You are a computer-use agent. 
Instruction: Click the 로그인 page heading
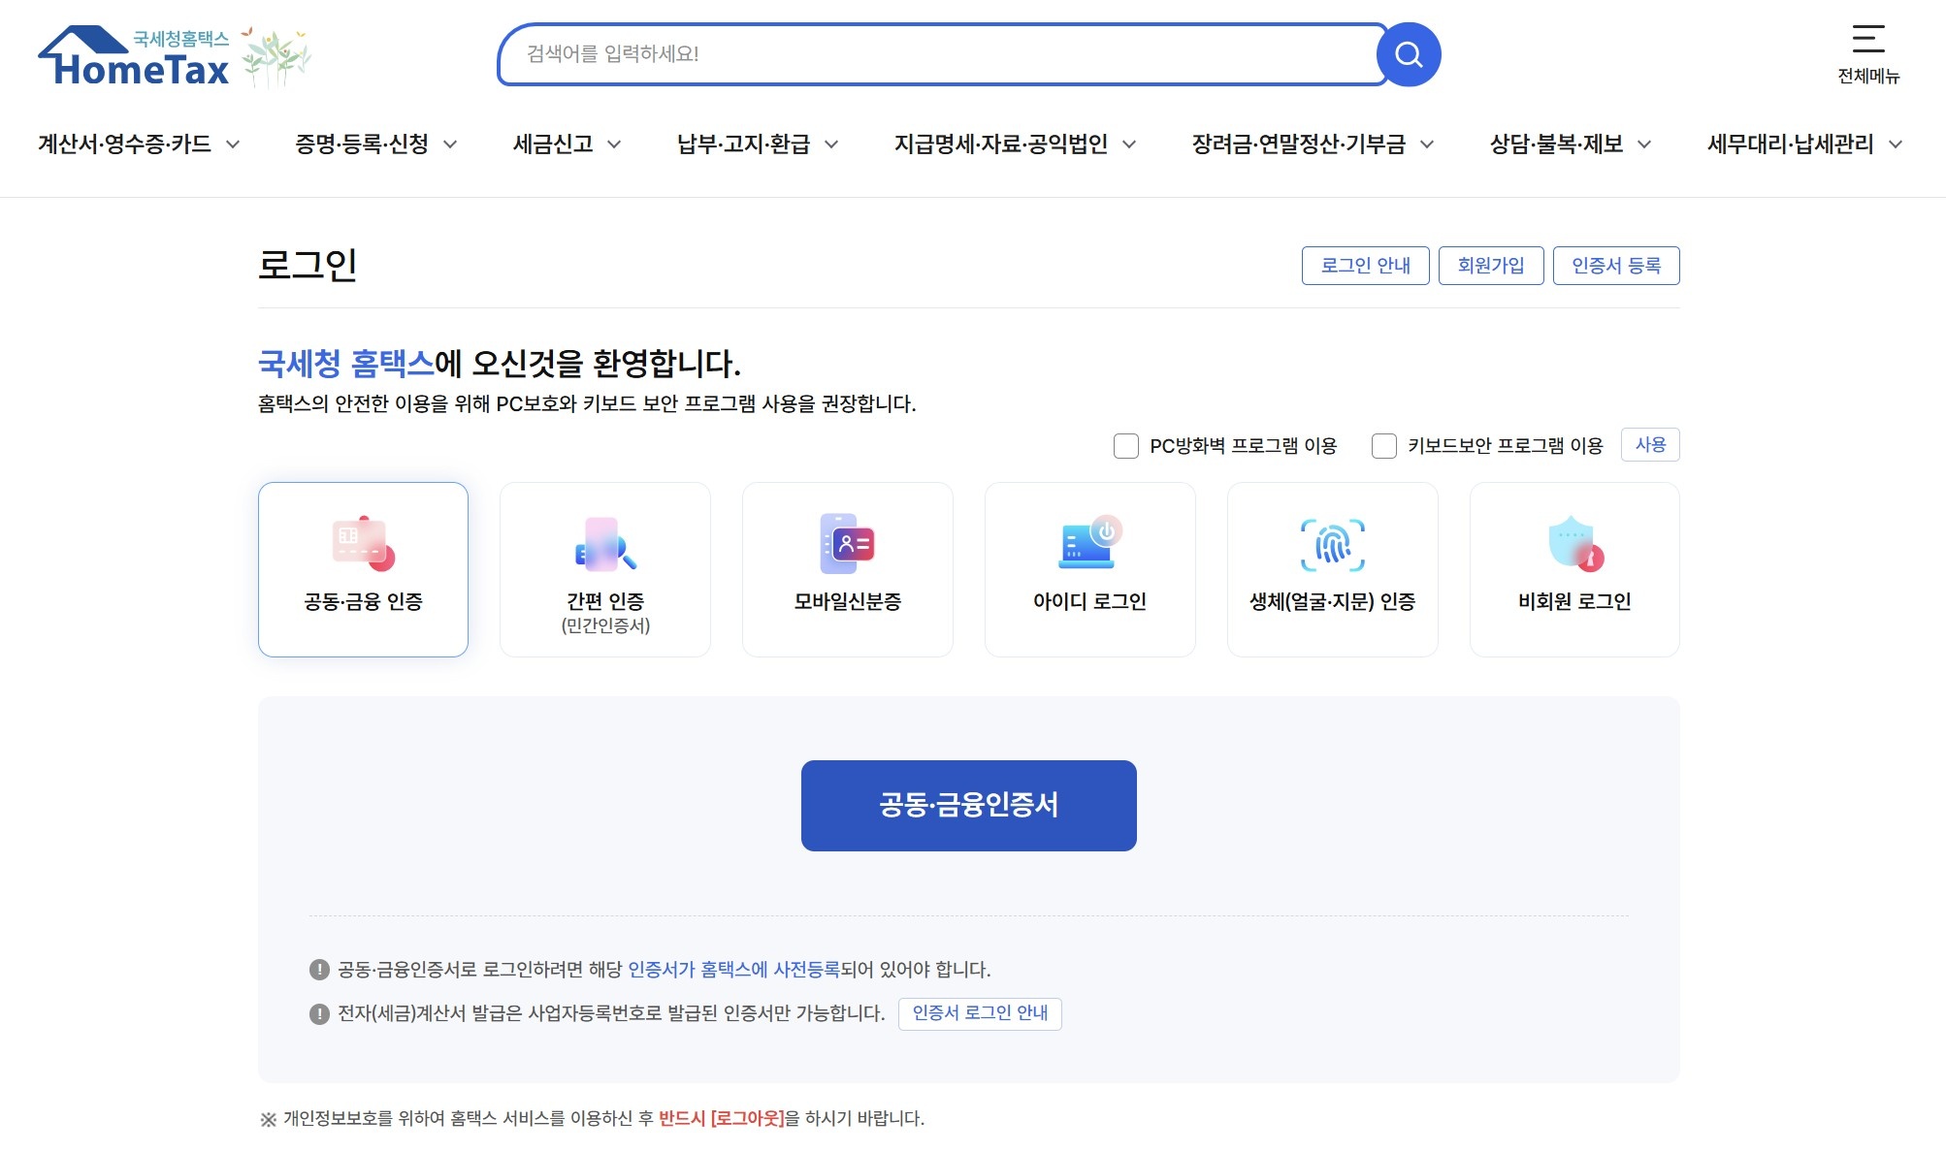pyautogui.click(x=308, y=265)
